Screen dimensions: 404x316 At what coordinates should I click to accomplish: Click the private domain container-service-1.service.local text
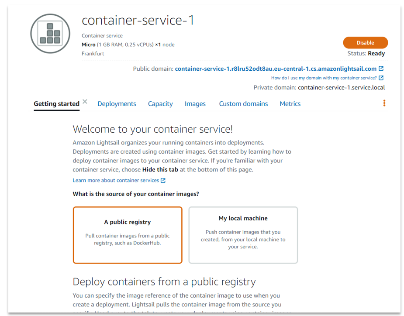coord(341,87)
